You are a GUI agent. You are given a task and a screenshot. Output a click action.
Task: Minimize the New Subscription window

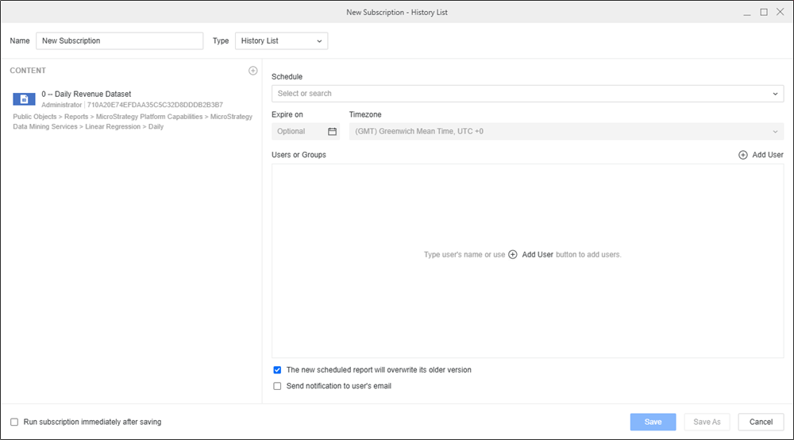click(747, 12)
